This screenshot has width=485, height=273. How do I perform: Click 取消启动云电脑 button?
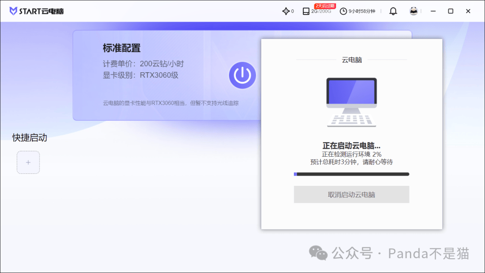(x=351, y=194)
